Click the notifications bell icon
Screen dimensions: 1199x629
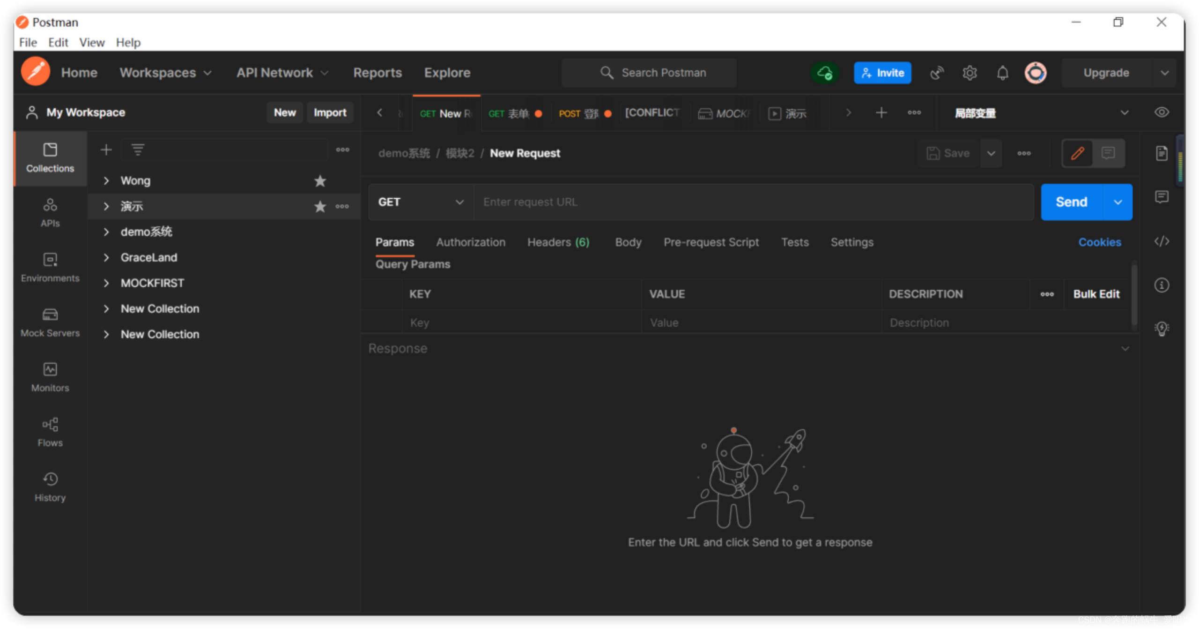[x=1002, y=73]
